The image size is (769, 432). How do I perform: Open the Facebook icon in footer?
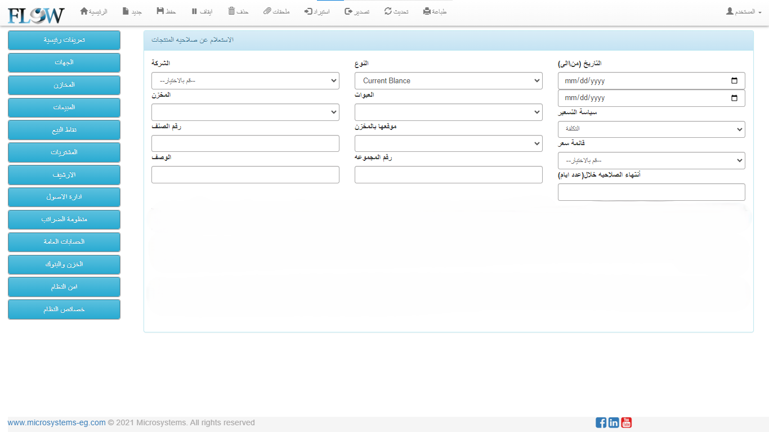click(x=601, y=422)
